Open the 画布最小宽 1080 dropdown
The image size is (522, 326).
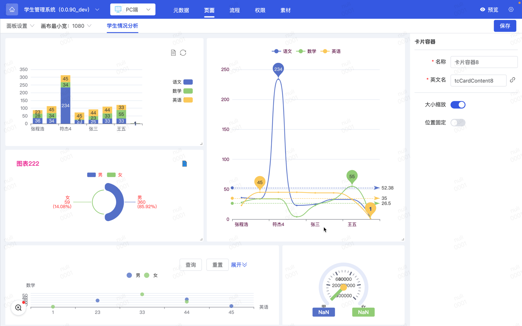(x=66, y=26)
